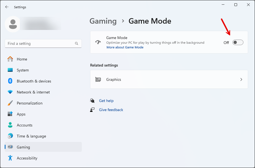This screenshot has height=168, width=255.
Task: Click the System monitor icon
Action: coord(10,70)
